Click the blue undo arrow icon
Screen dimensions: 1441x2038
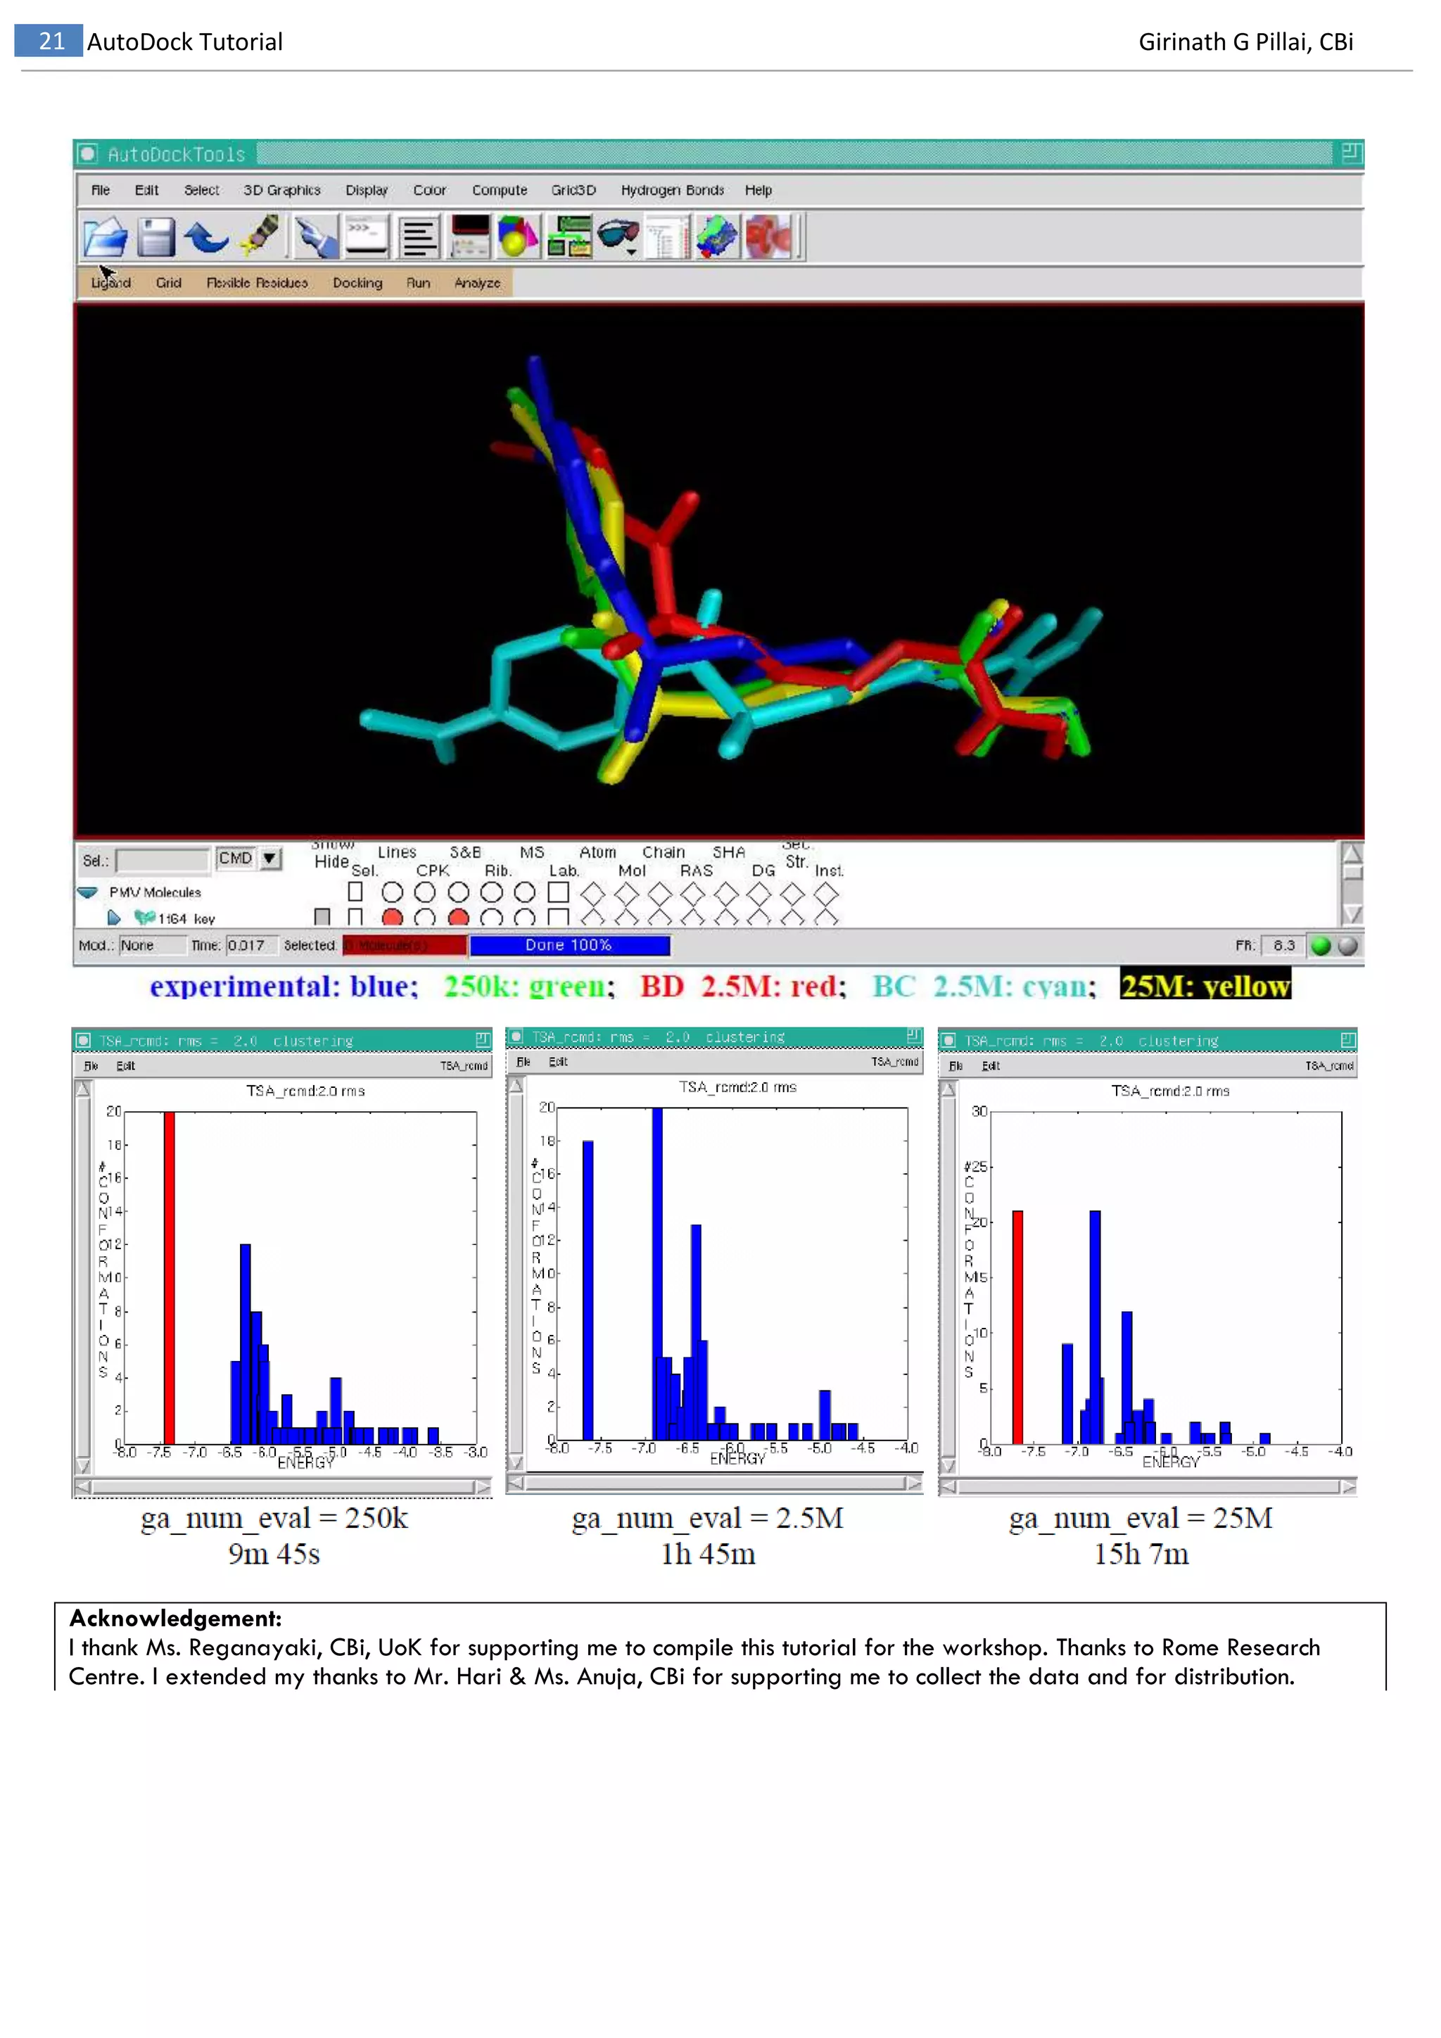click(x=206, y=237)
